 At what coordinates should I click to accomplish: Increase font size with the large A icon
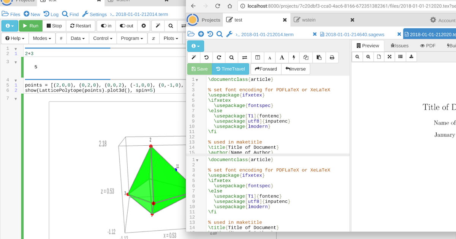tap(282, 57)
